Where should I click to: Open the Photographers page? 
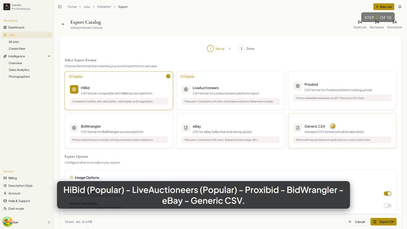(19, 77)
